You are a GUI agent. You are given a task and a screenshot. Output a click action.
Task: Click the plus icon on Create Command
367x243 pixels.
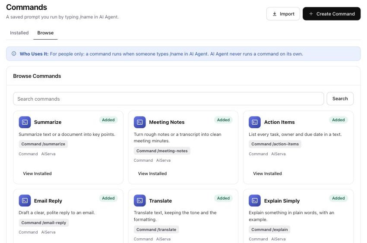pos(311,14)
